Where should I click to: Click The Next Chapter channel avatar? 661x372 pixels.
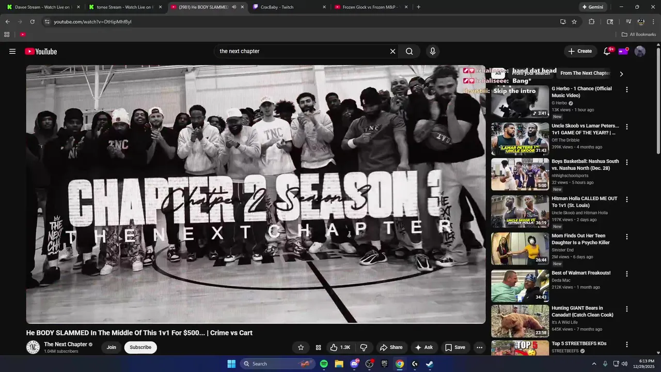coord(33,347)
